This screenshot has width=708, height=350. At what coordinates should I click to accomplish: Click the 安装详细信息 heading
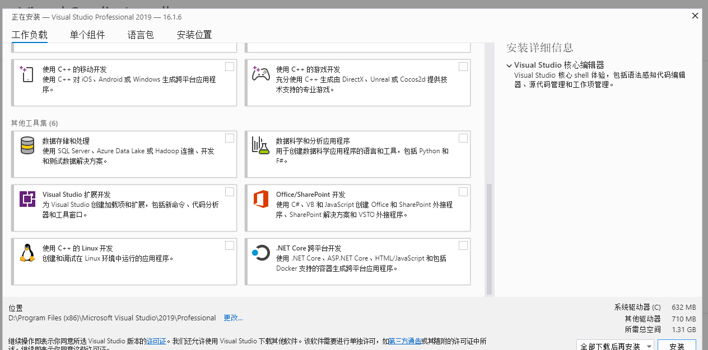coord(540,48)
